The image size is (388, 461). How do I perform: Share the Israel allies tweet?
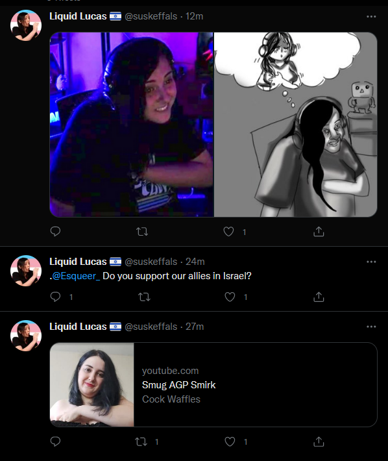(319, 297)
